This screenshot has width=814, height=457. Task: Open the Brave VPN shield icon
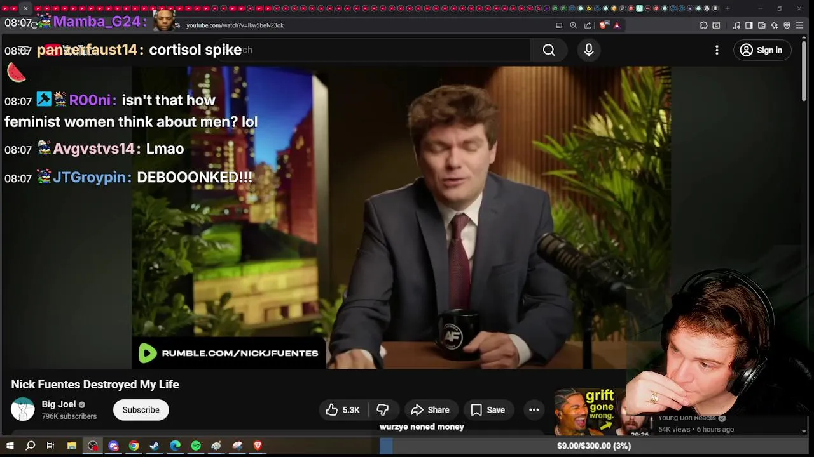787,25
